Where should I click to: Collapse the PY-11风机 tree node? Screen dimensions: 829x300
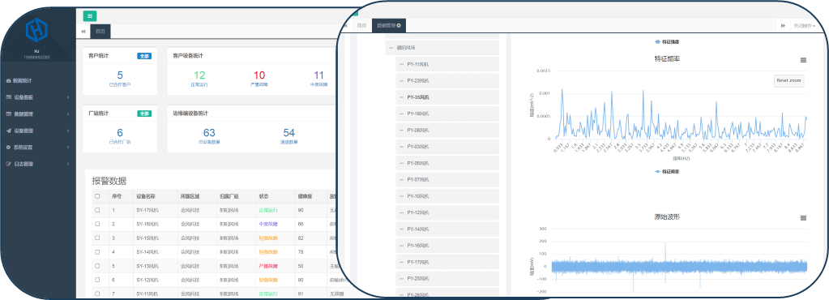(400, 65)
